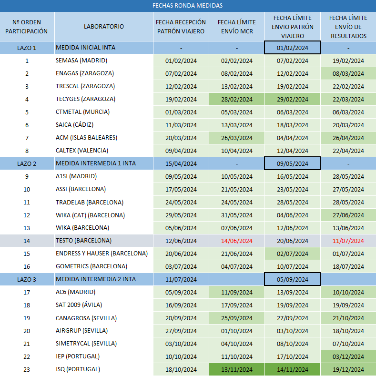376x376 pixels.
Task: Click the SEMASA (MADRID) laboratory cell
Action: click(104, 61)
